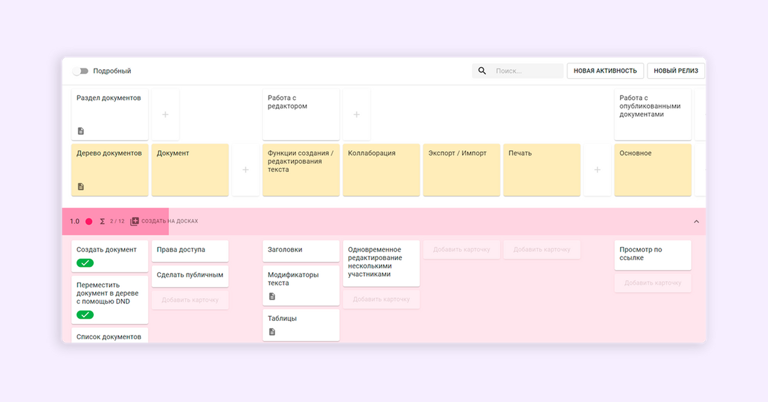Open the Сделать публичным card
The width and height of the screenshot is (768, 402).
point(190,276)
